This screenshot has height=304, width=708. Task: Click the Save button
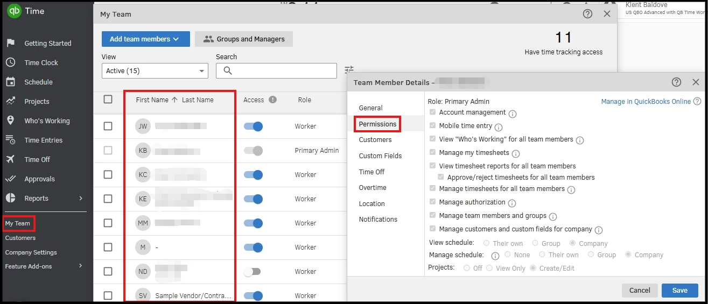(x=680, y=290)
